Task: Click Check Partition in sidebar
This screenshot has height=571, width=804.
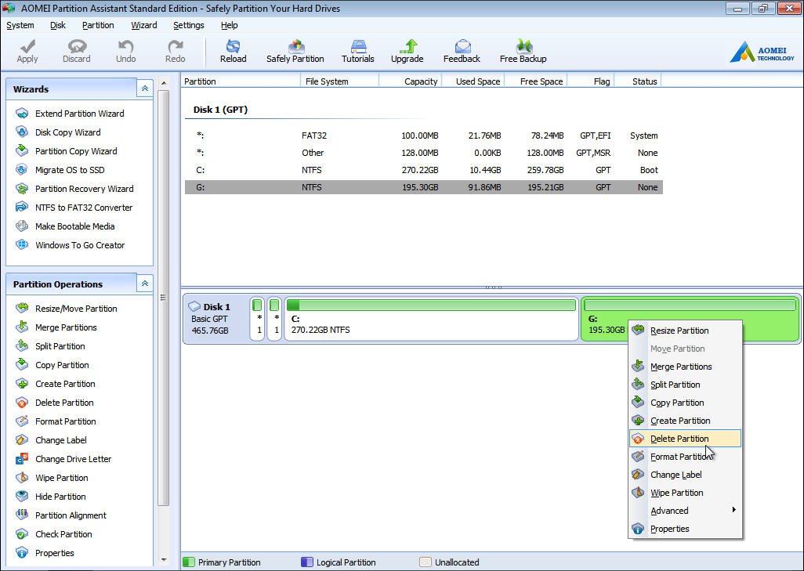Action: pos(63,534)
